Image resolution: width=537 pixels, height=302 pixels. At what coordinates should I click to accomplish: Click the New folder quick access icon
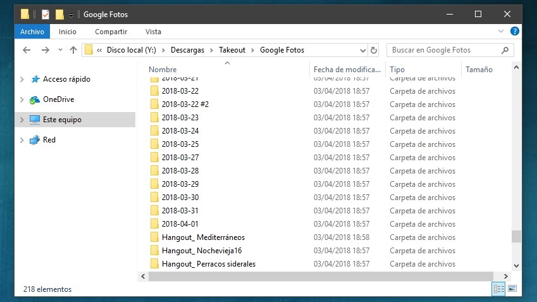click(59, 14)
